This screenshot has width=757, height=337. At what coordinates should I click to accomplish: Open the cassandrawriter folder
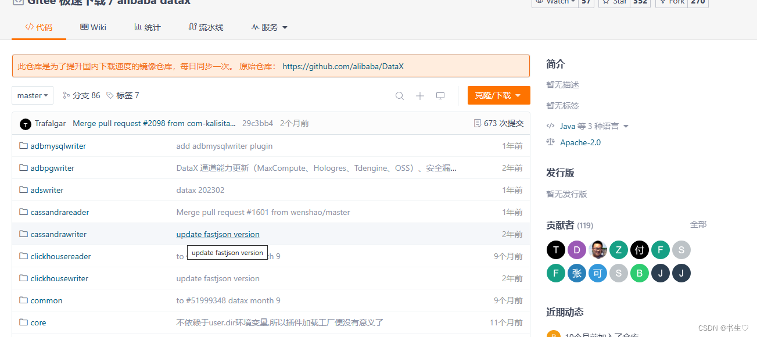[x=59, y=234]
